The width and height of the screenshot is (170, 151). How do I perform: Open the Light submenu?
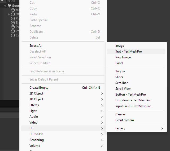tap(63, 111)
